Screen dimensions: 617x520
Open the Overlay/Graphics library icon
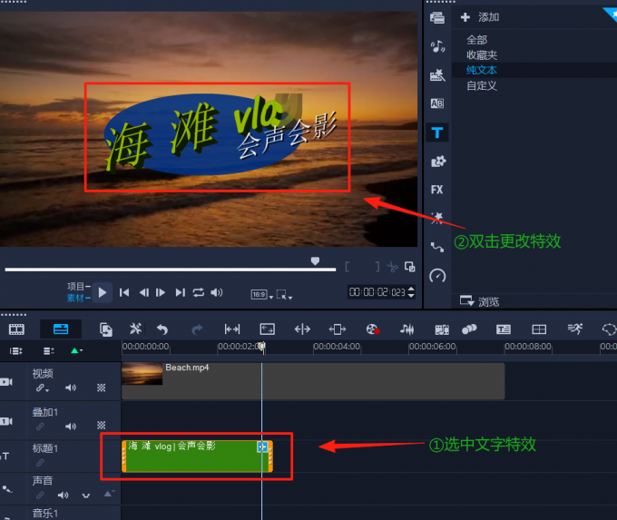click(438, 161)
